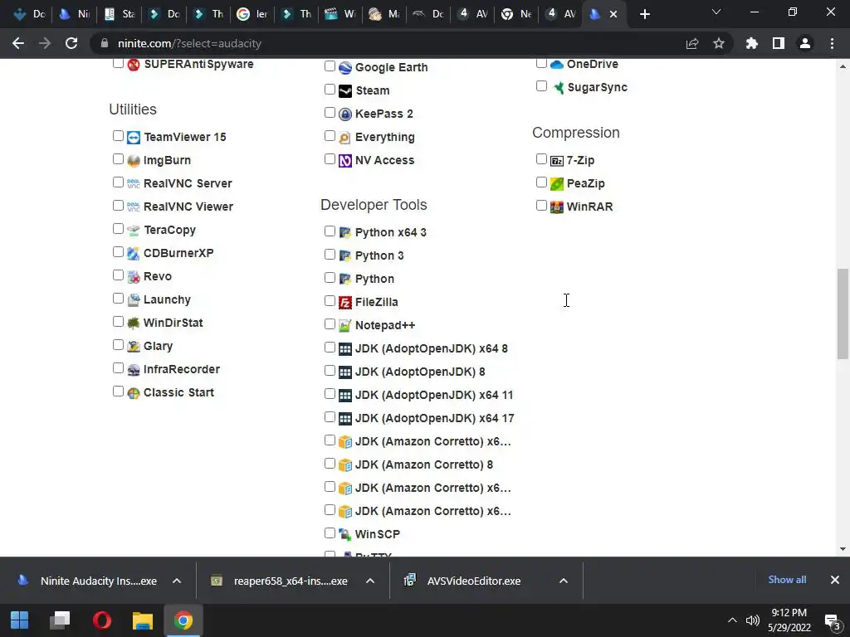The width and height of the screenshot is (850, 637).
Task: Go back to previous page
Action: [x=18, y=43]
